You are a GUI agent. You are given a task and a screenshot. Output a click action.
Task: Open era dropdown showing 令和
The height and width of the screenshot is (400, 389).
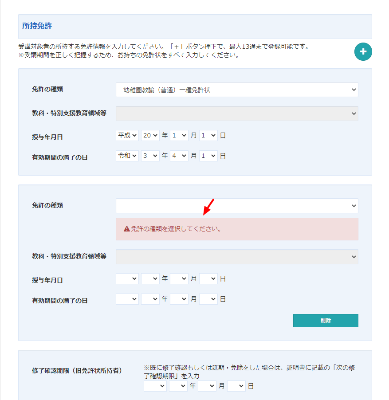pos(127,156)
